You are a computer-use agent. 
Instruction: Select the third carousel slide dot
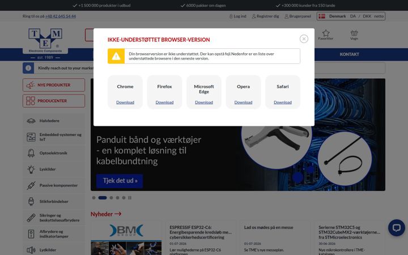(x=112, y=198)
